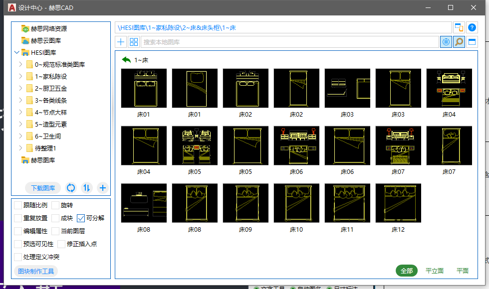Open the 图块制作工具 button
Viewport: 489px width, 289px height.
point(36,271)
